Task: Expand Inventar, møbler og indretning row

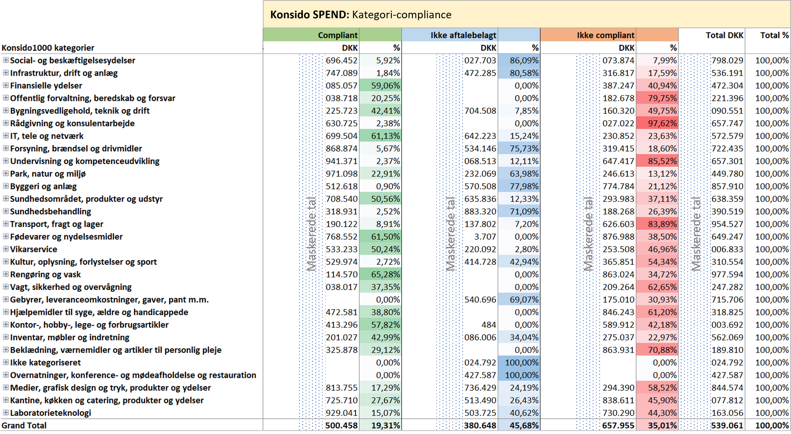Action: tap(6, 337)
